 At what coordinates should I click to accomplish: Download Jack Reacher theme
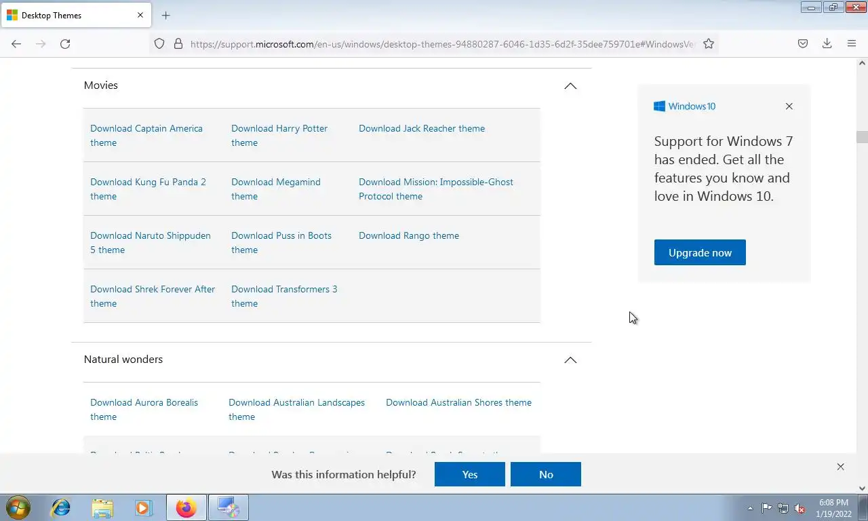tap(422, 128)
